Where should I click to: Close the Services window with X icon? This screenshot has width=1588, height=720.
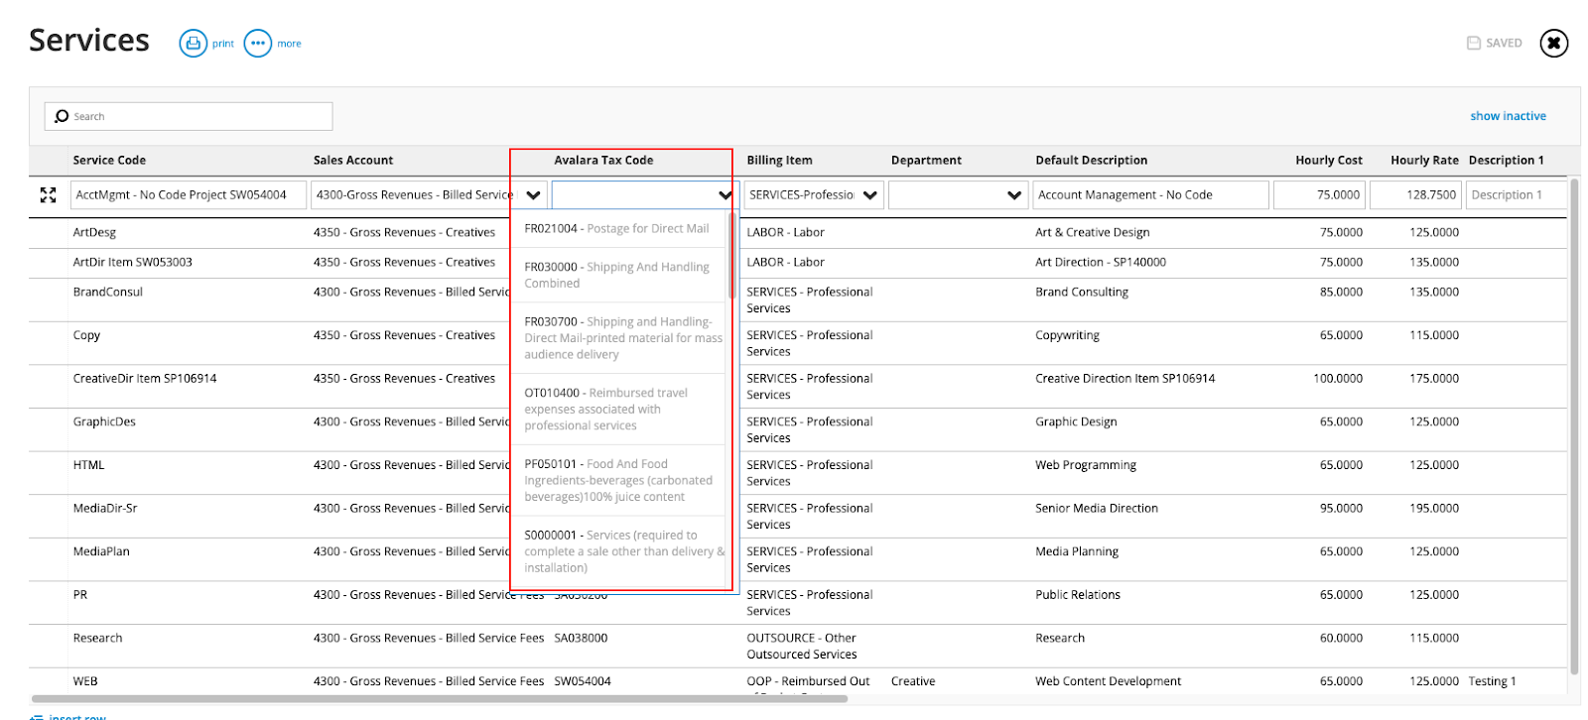click(1553, 44)
